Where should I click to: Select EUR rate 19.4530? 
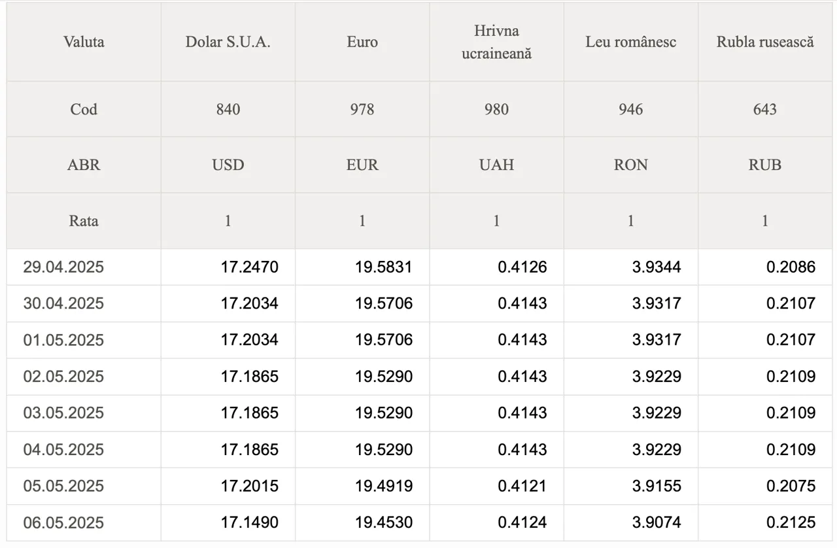[x=384, y=522]
